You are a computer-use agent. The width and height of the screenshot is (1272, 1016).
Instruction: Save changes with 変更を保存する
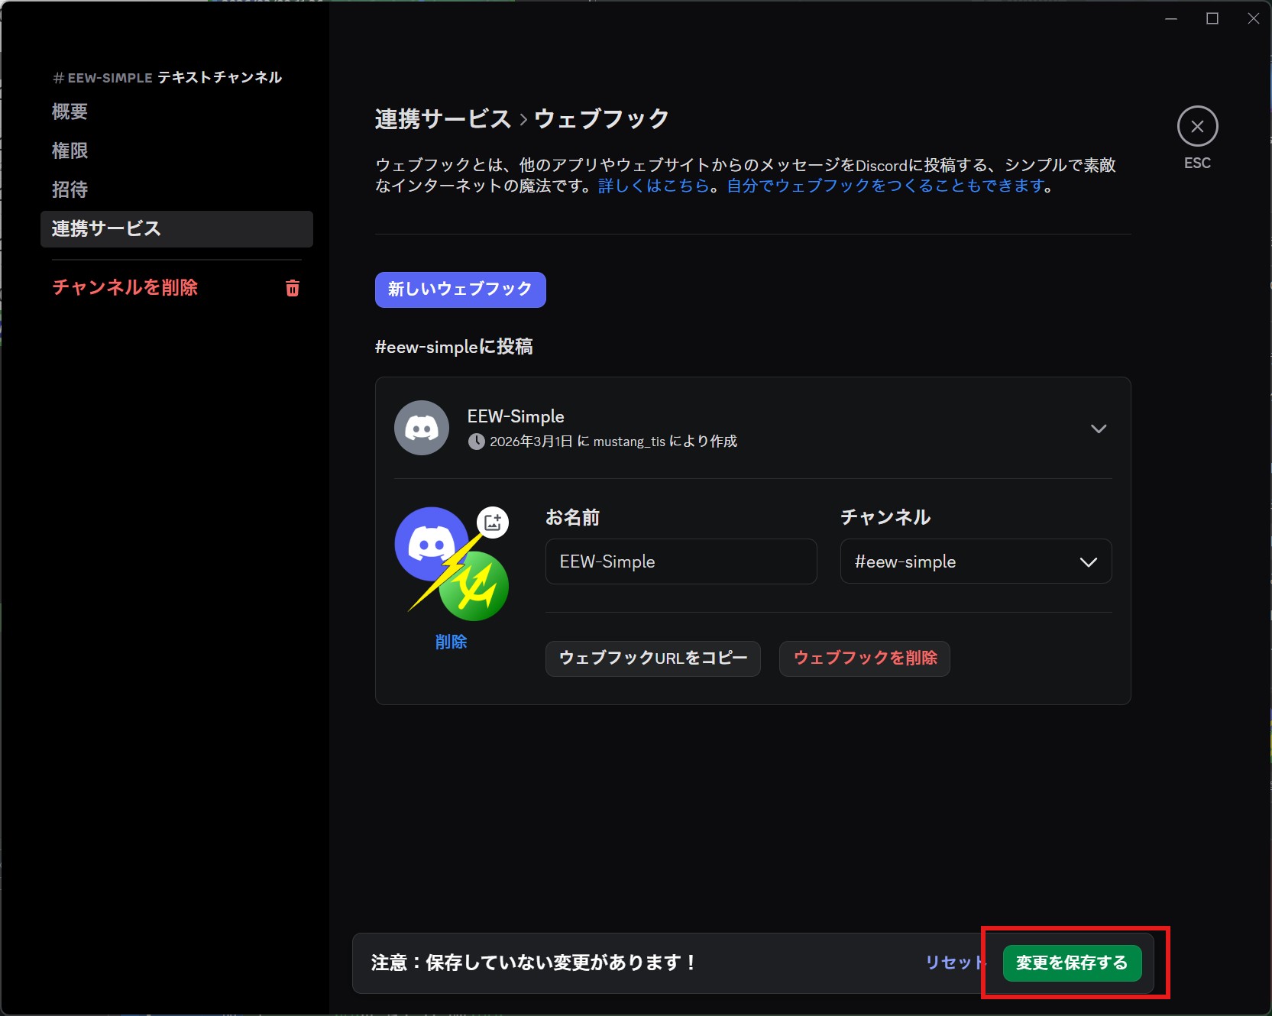1071,963
